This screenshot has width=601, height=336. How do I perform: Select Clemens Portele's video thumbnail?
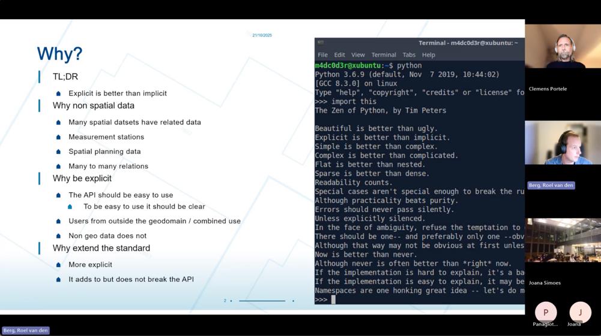click(563, 46)
